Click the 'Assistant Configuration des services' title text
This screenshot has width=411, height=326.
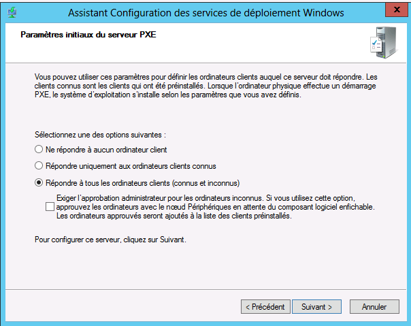[x=206, y=12]
